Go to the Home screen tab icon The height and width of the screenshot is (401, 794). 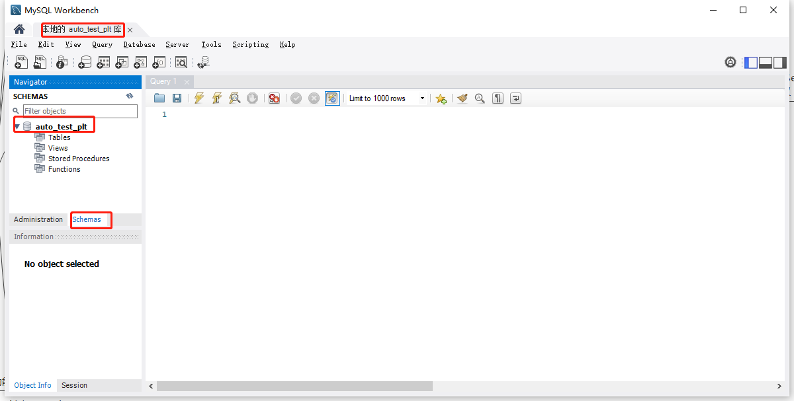tap(19, 30)
